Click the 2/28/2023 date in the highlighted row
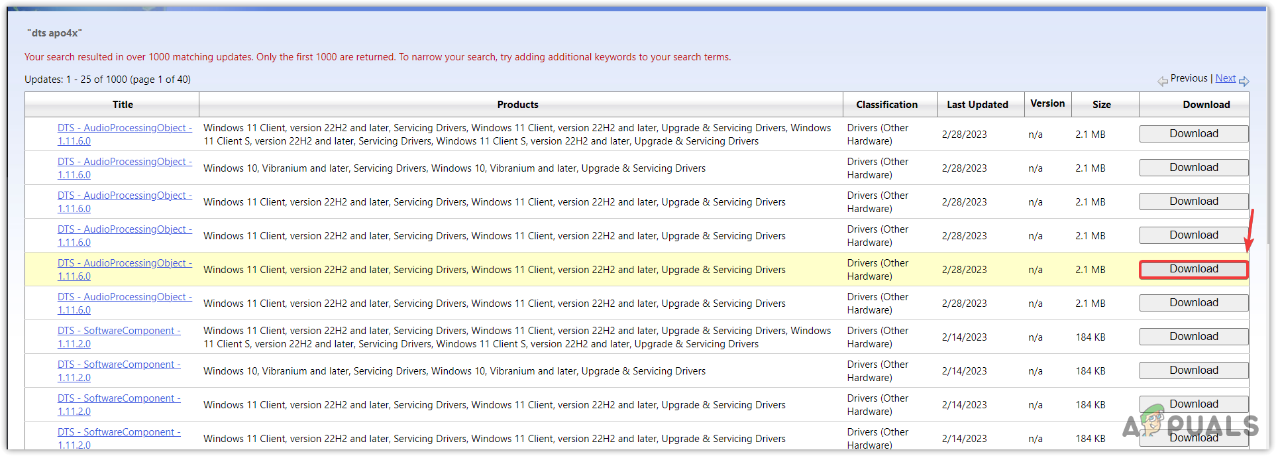Image resolution: width=1276 pixels, height=456 pixels. (964, 270)
